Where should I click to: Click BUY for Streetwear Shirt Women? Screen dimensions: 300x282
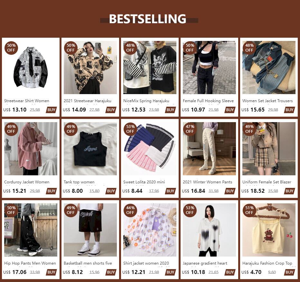tap(51, 110)
